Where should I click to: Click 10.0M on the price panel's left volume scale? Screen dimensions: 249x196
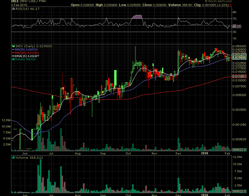6,126
